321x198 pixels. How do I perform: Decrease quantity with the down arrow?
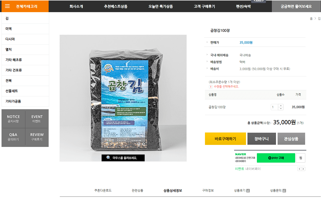point(280,109)
